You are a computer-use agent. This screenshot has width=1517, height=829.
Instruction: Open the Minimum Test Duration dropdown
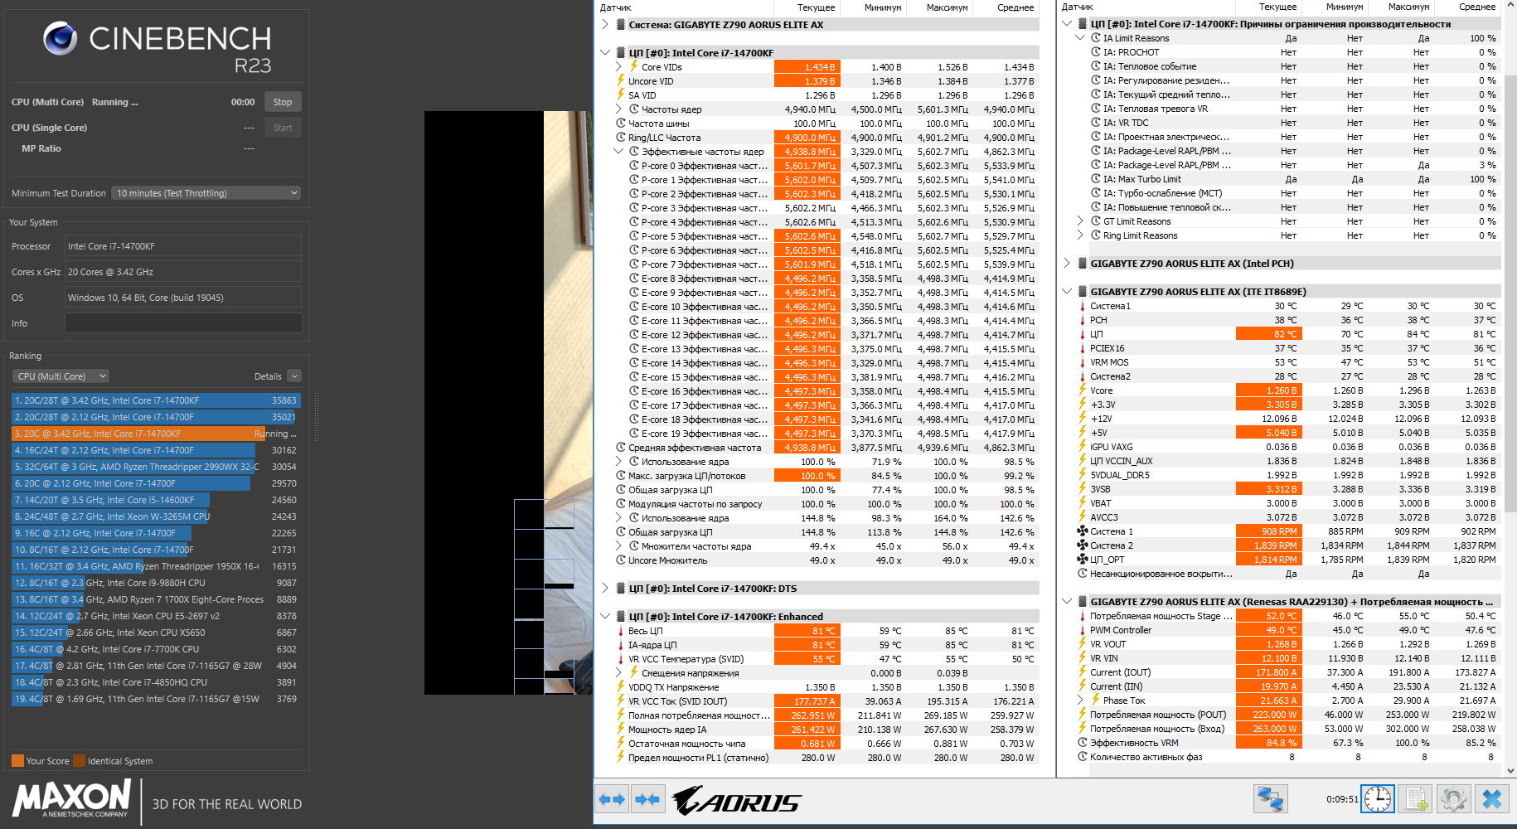pyautogui.click(x=206, y=193)
